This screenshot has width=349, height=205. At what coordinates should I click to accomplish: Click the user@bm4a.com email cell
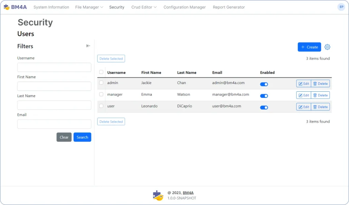(227, 106)
